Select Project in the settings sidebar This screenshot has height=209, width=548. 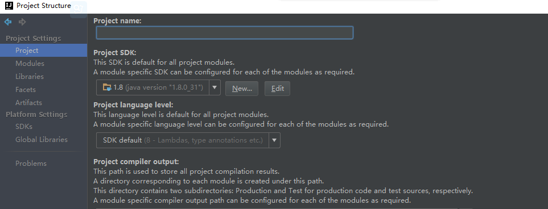click(43, 50)
